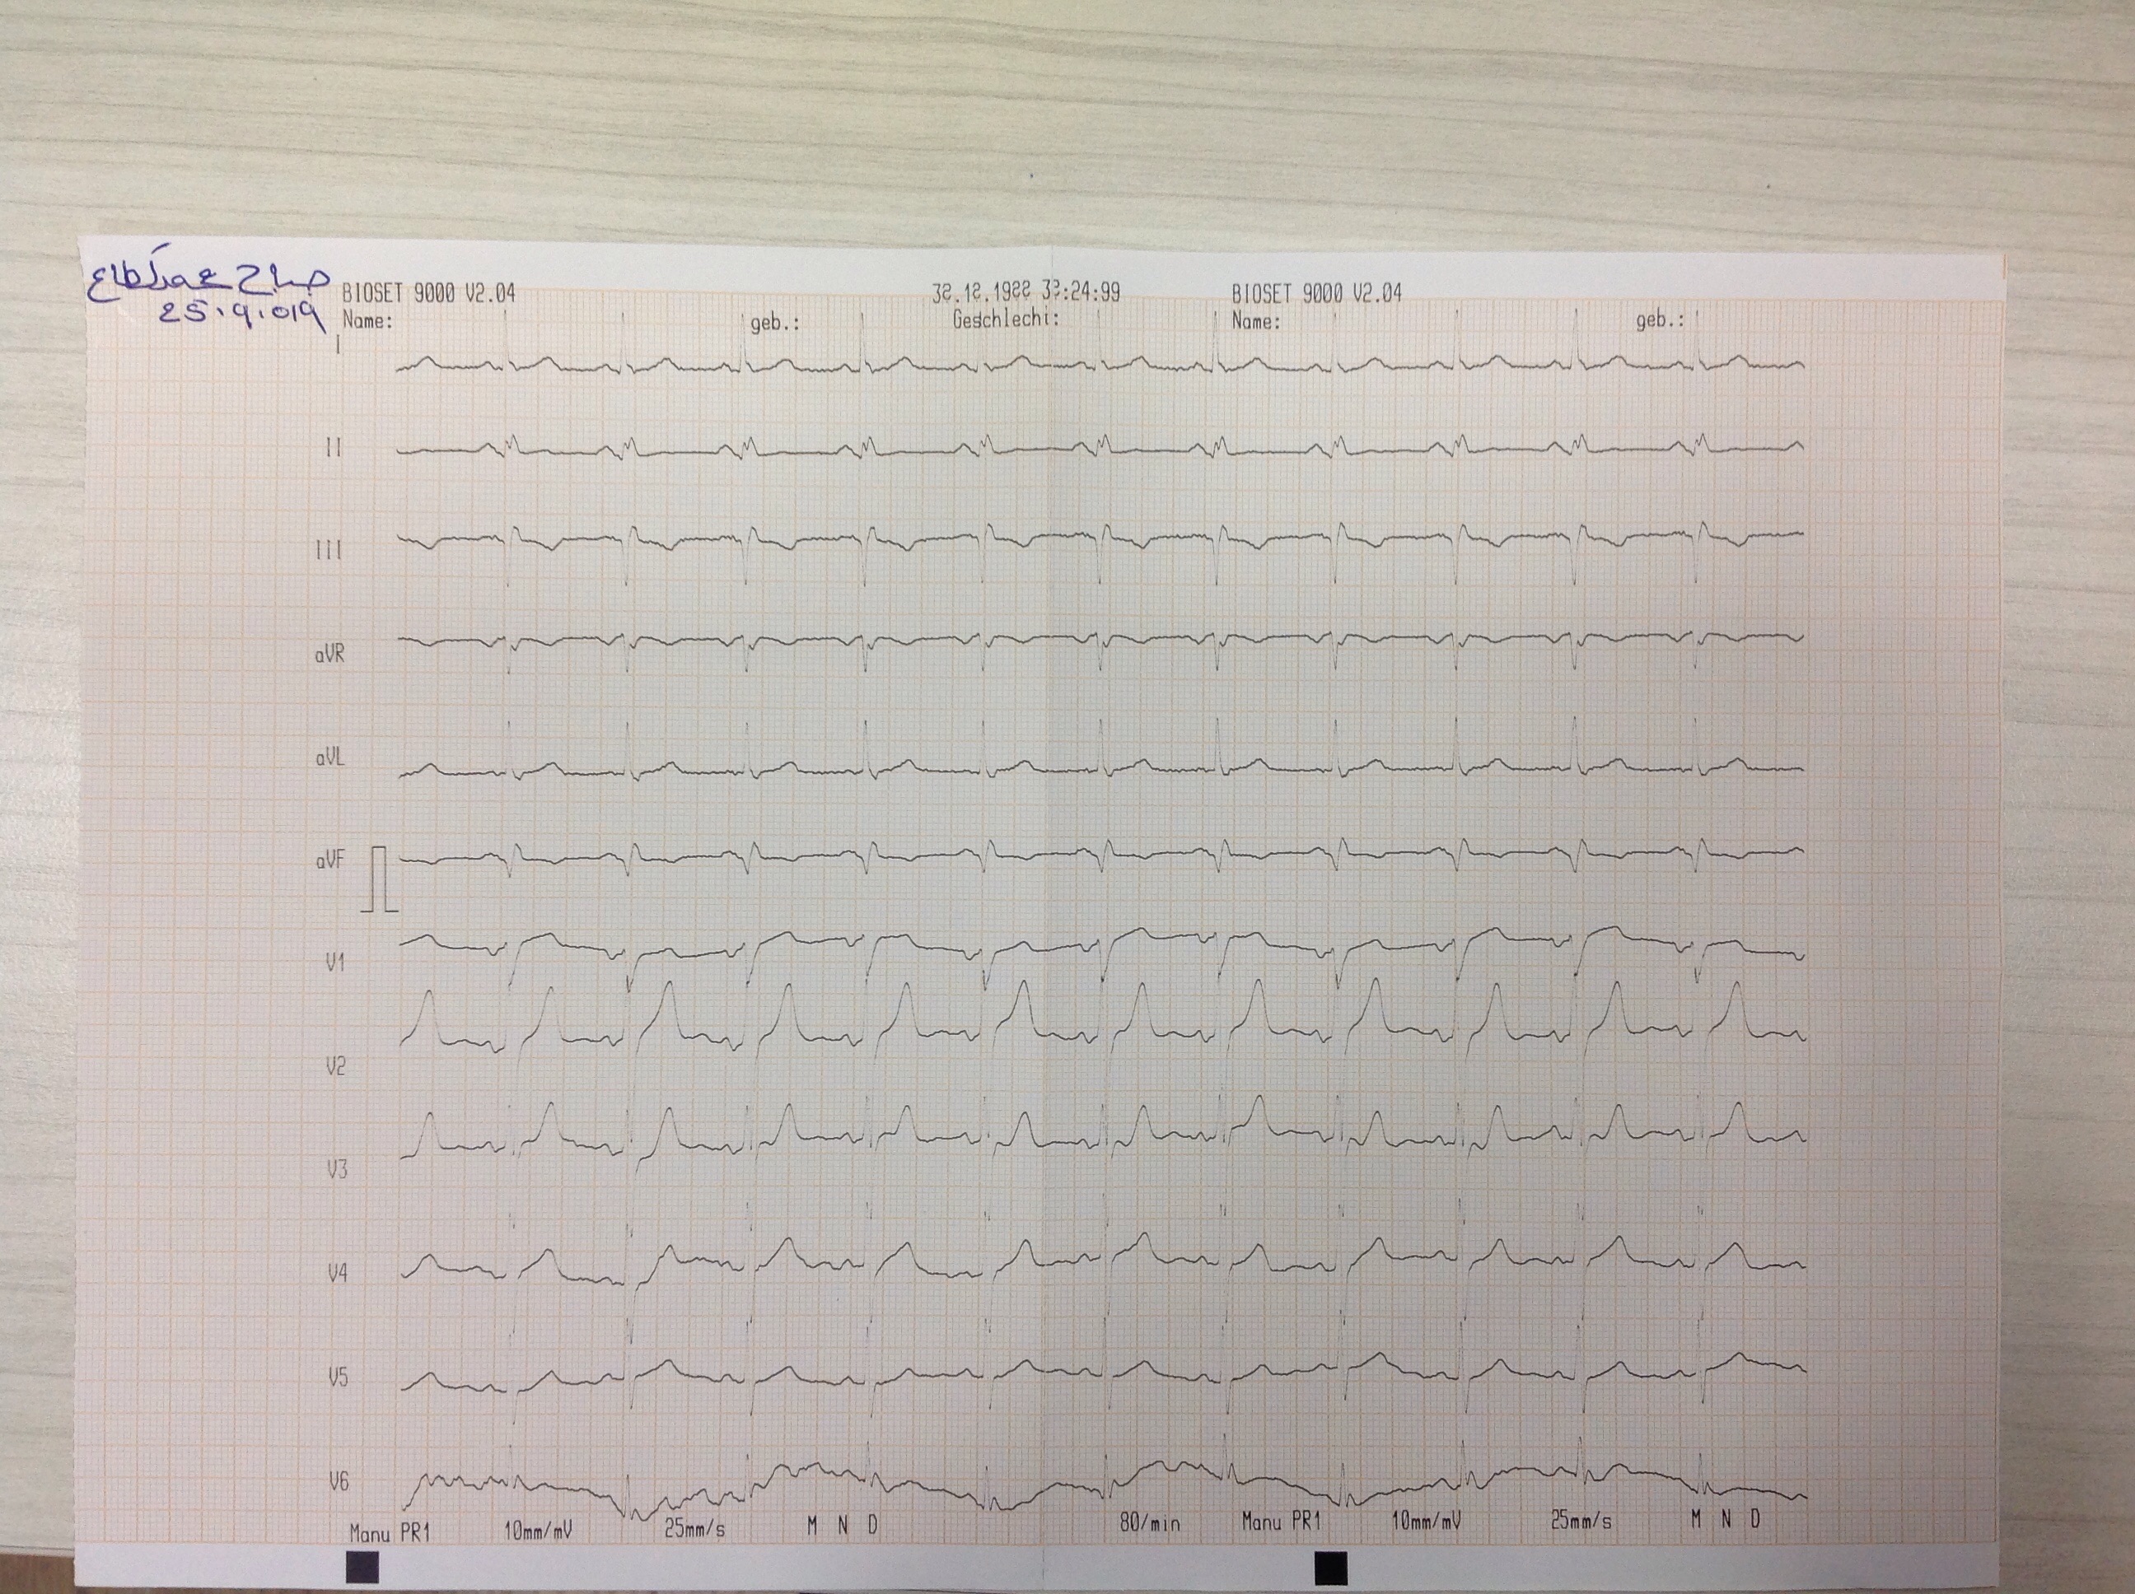Click the printed date and time stamp
The image size is (2135, 1594).
1026,292
